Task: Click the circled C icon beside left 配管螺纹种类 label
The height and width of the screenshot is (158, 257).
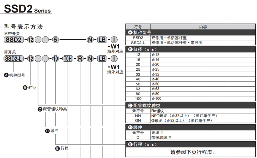Action: (x=40, y=109)
